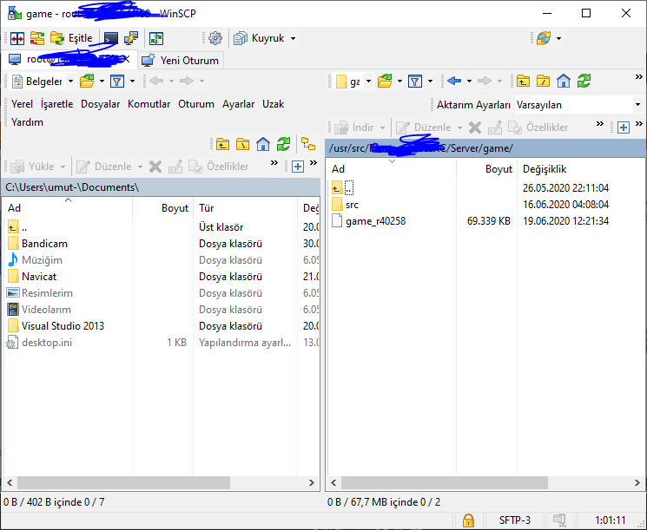Select the game_r40258 remote file

point(375,221)
